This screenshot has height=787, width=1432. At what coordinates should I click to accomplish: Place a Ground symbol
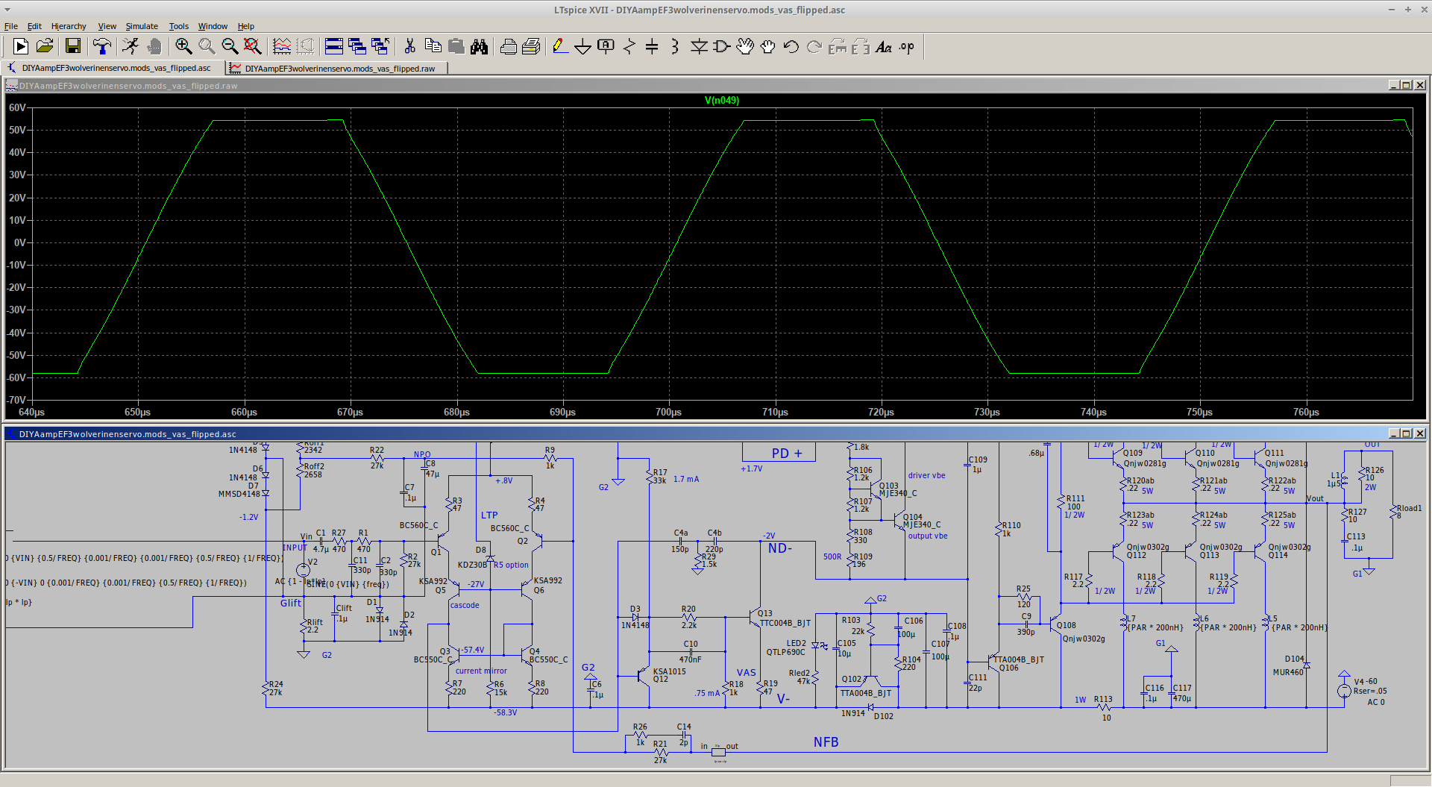[583, 47]
